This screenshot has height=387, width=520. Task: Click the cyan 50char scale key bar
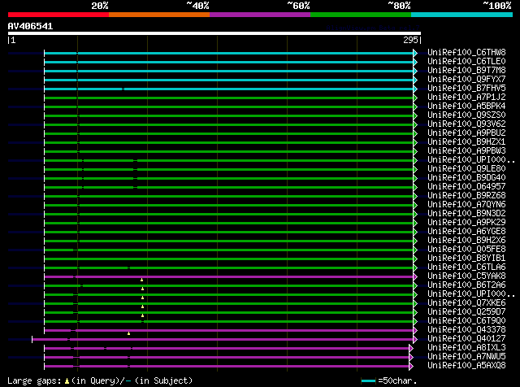368,381
